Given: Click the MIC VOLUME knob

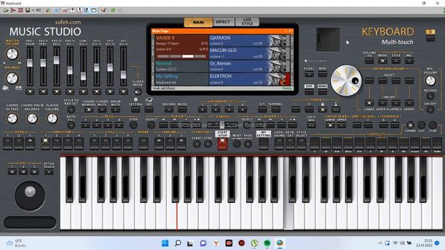Looking at the screenshot, I should [430, 81].
